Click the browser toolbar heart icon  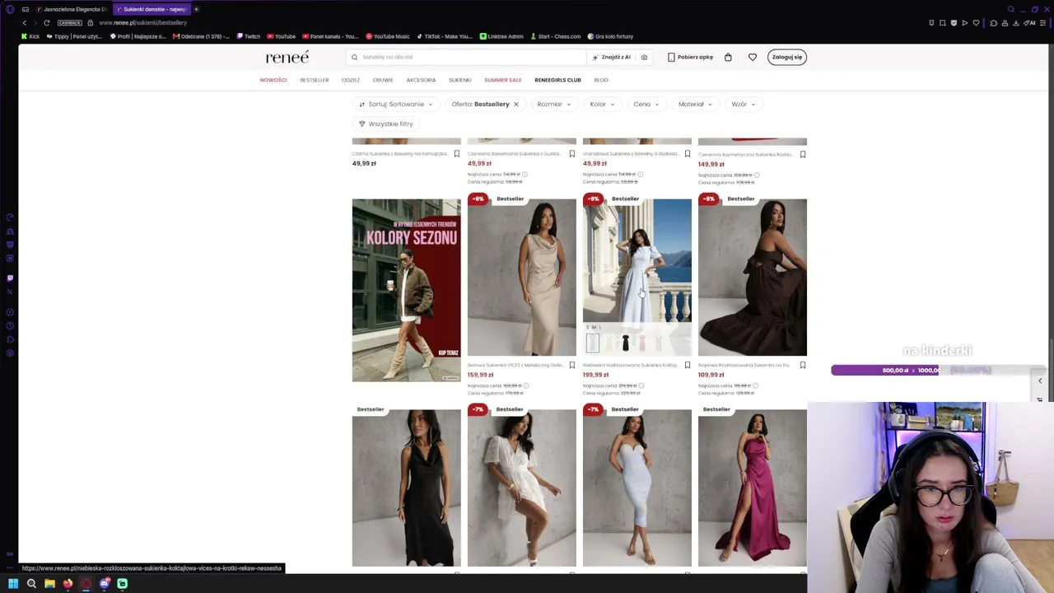click(x=976, y=22)
